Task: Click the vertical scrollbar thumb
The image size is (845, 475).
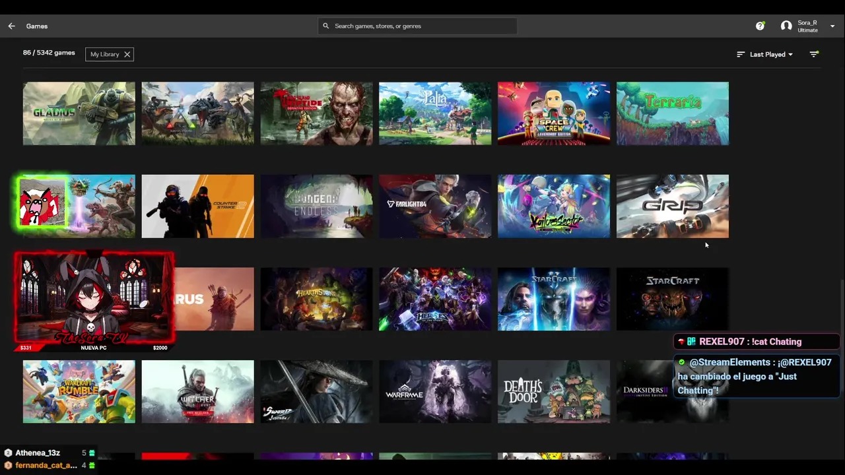Action: 842,336
